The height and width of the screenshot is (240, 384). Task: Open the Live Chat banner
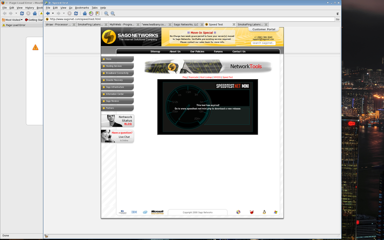(118, 136)
